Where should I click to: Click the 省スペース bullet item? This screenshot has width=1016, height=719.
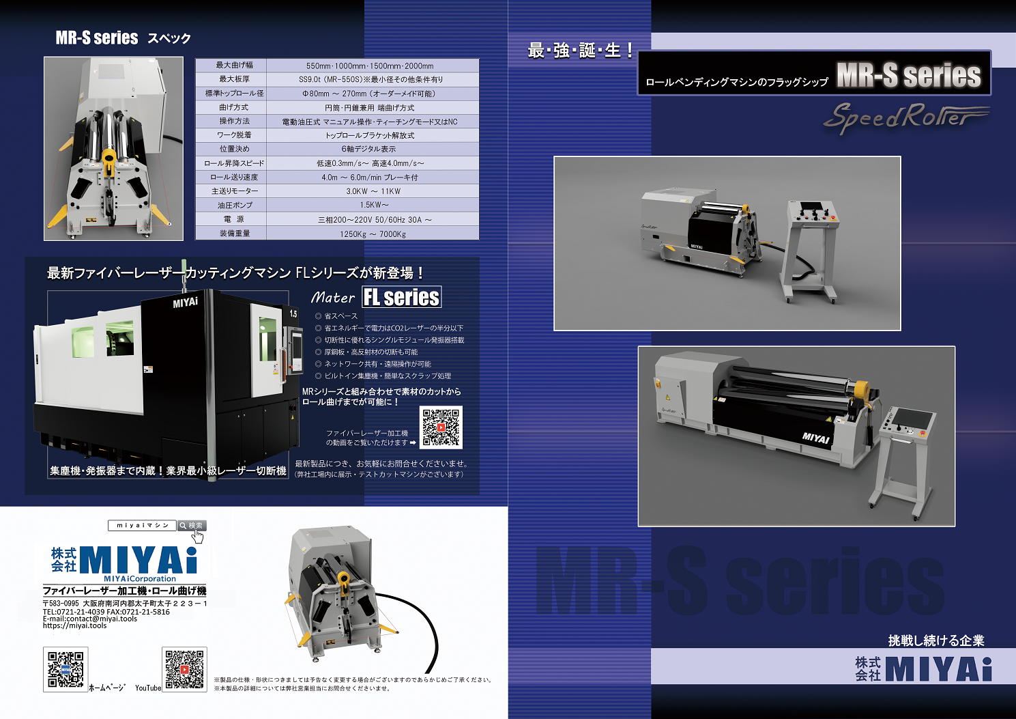pyautogui.click(x=336, y=316)
